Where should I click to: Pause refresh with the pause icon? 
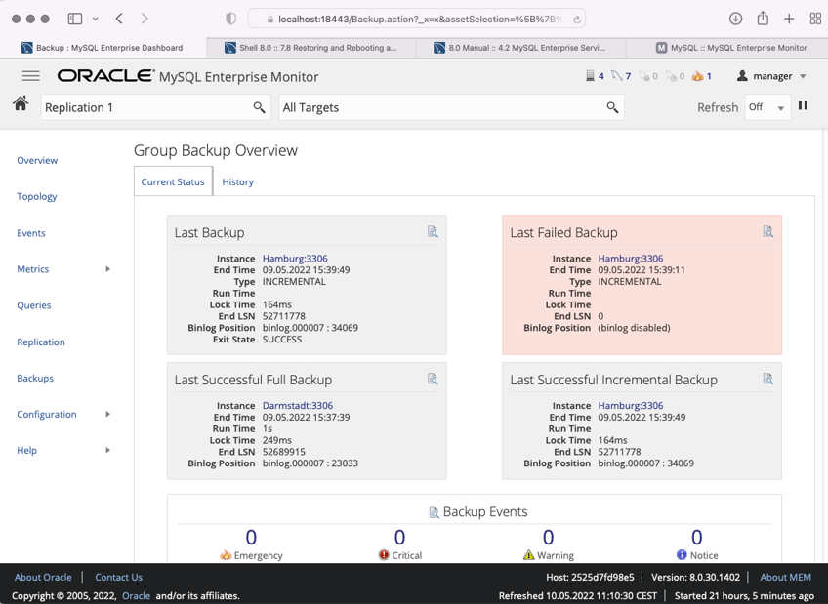(x=803, y=105)
